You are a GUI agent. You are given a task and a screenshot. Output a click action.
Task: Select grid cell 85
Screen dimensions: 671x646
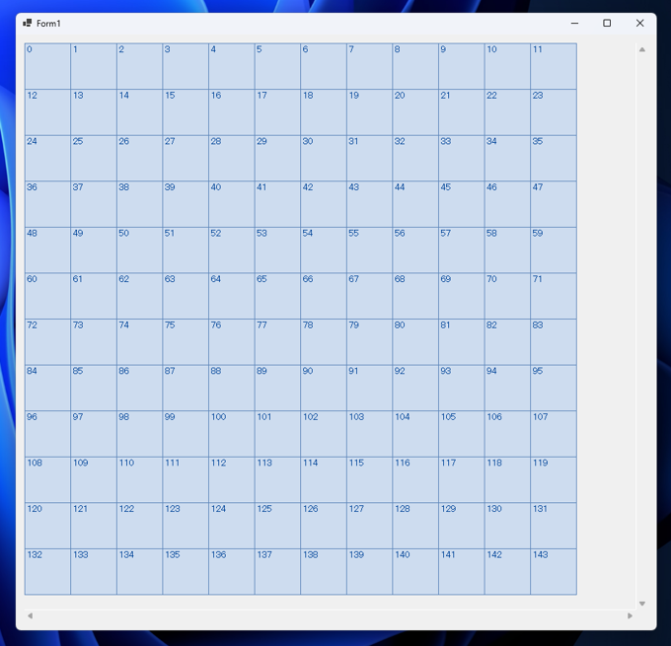(94, 388)
